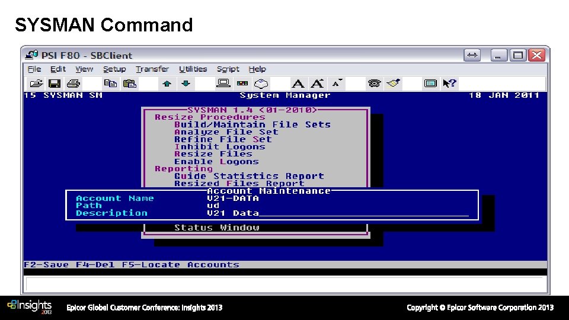Viewport: 569px width, 320px height.
Task: Click the mouse device toolbar icon
Action: [261, 84]
